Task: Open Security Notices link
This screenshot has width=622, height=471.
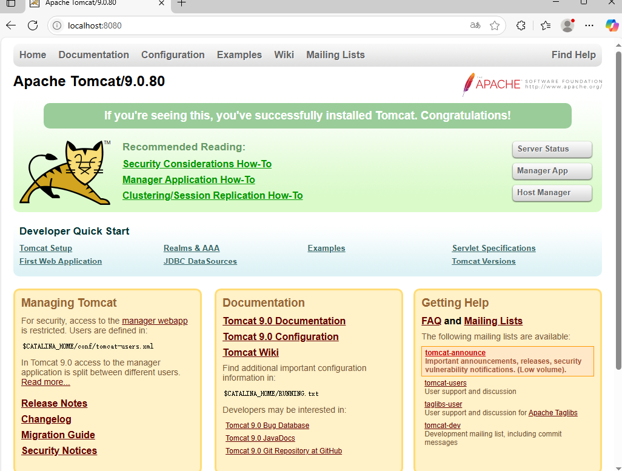Action: (x=59, y=451)
